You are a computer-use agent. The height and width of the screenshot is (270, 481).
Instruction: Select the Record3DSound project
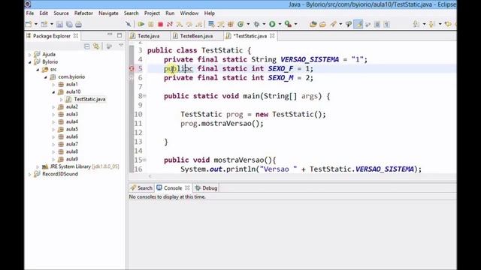(60, 174)
